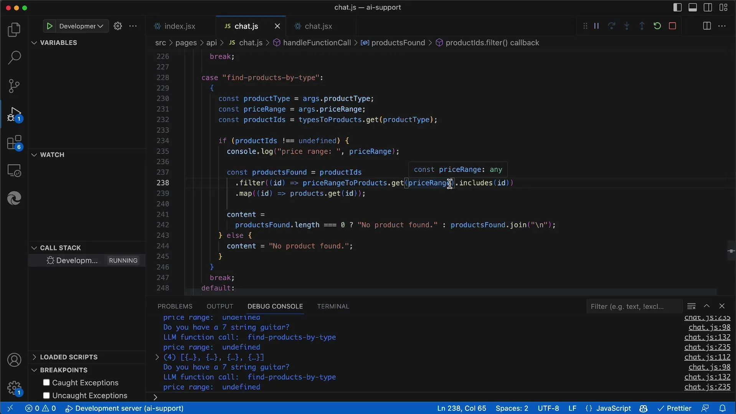The image size is (736, 414).
Task: Restart the debug session
Action: [657, 26]
